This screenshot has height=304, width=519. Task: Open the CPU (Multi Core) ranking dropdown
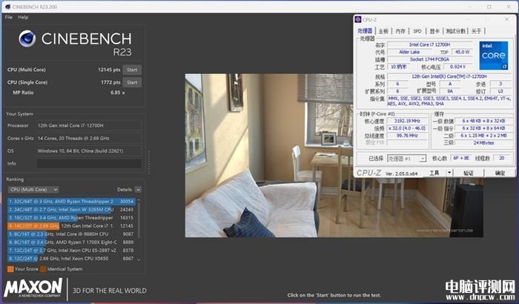coord(33,190)
